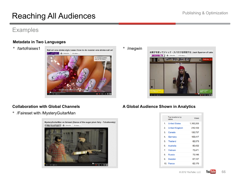Click the Australia location link
This screenshot has width=240, height=180.
[172, 146]
